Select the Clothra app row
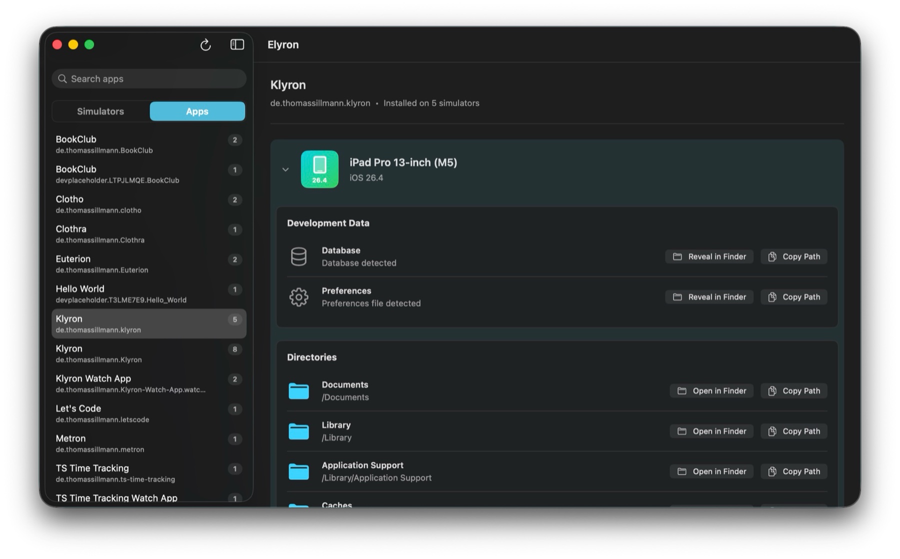The image size is (900, 559). tap(149, 234)
